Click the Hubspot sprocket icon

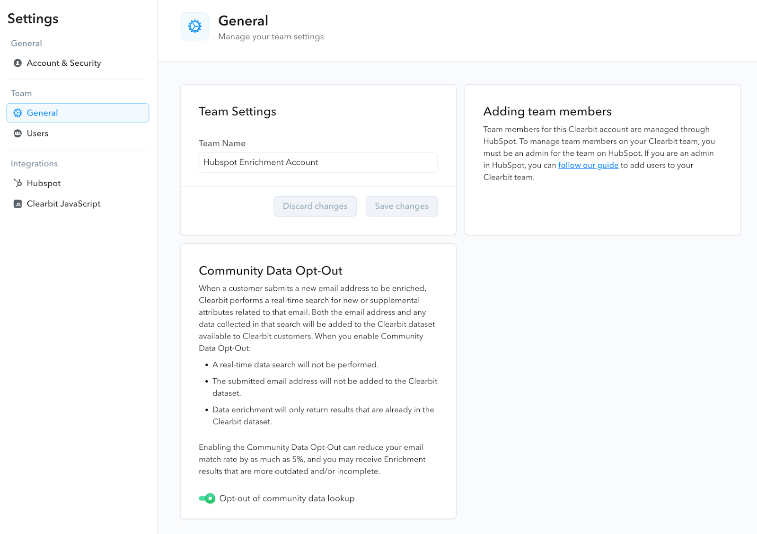tap(18, 183)
